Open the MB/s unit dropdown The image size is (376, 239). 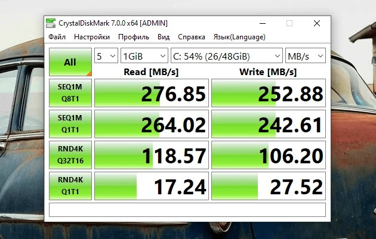305,55
